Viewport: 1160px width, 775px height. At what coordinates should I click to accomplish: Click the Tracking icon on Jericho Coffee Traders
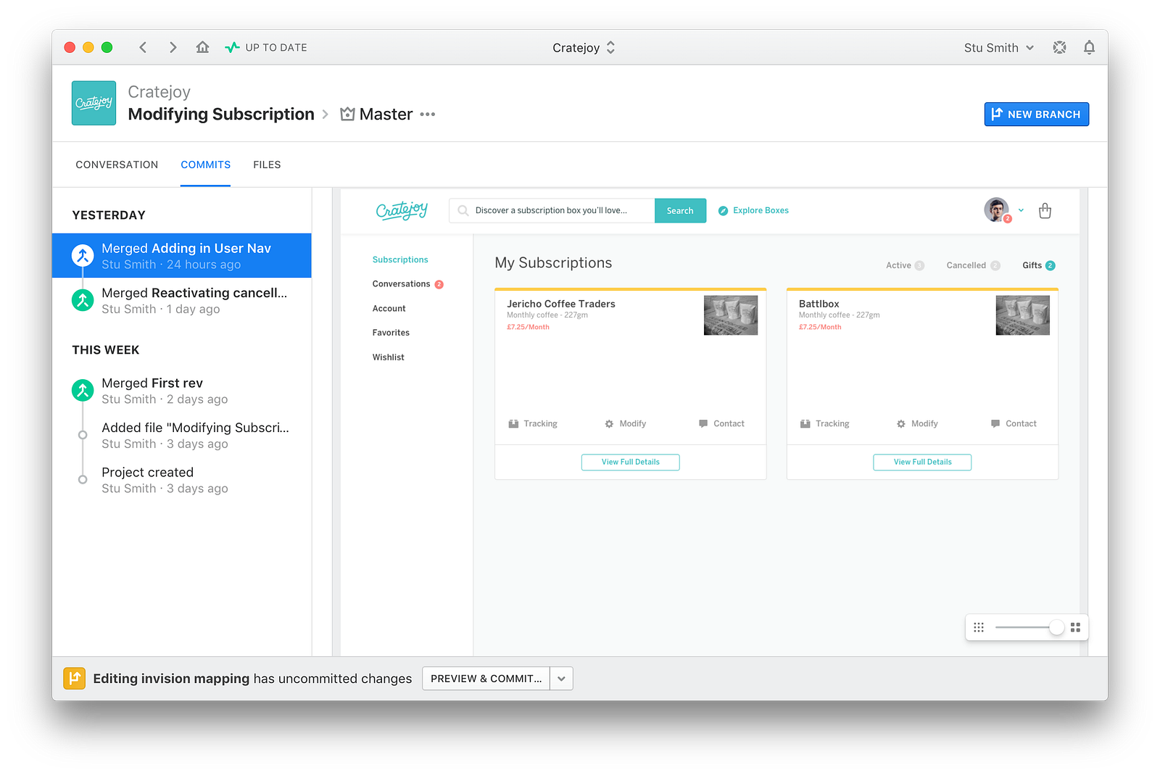click(513, 423)
